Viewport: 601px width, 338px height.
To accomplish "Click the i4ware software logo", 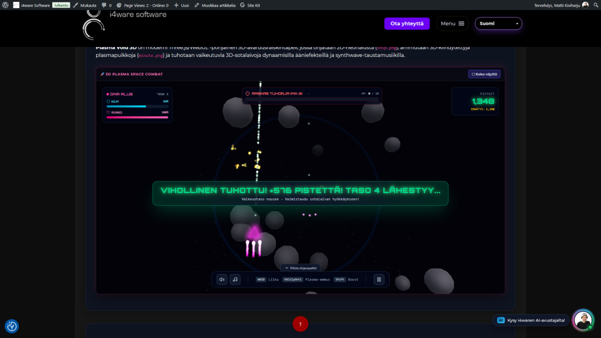I will click(93, 25).
